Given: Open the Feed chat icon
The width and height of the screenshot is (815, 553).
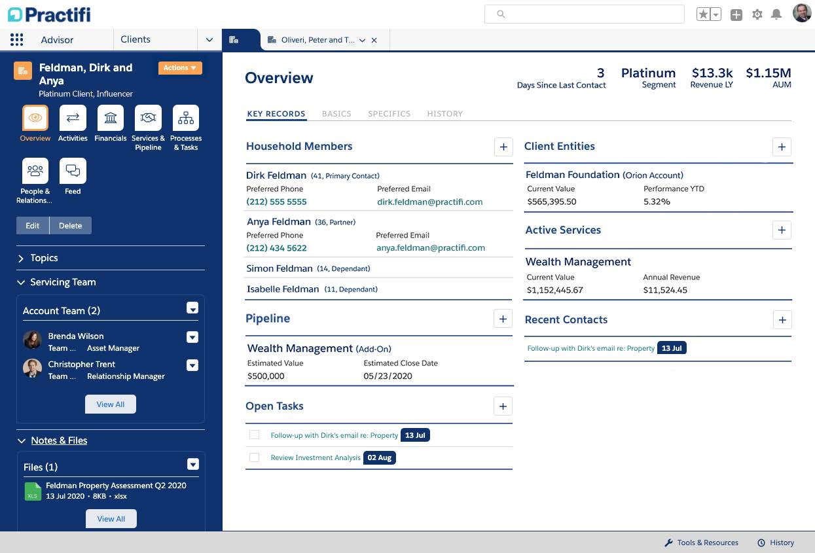Looking at the screenshot, I should click(x=73, y=171).
